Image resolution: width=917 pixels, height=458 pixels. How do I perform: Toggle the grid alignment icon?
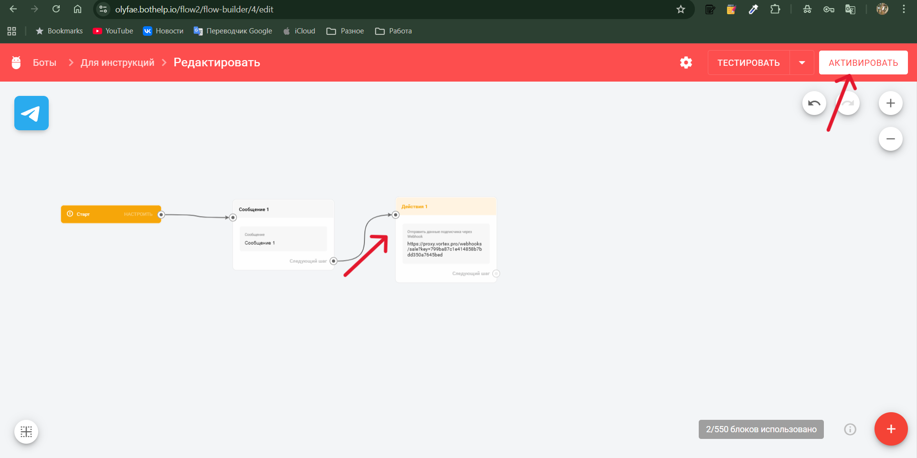click(26, 432)
